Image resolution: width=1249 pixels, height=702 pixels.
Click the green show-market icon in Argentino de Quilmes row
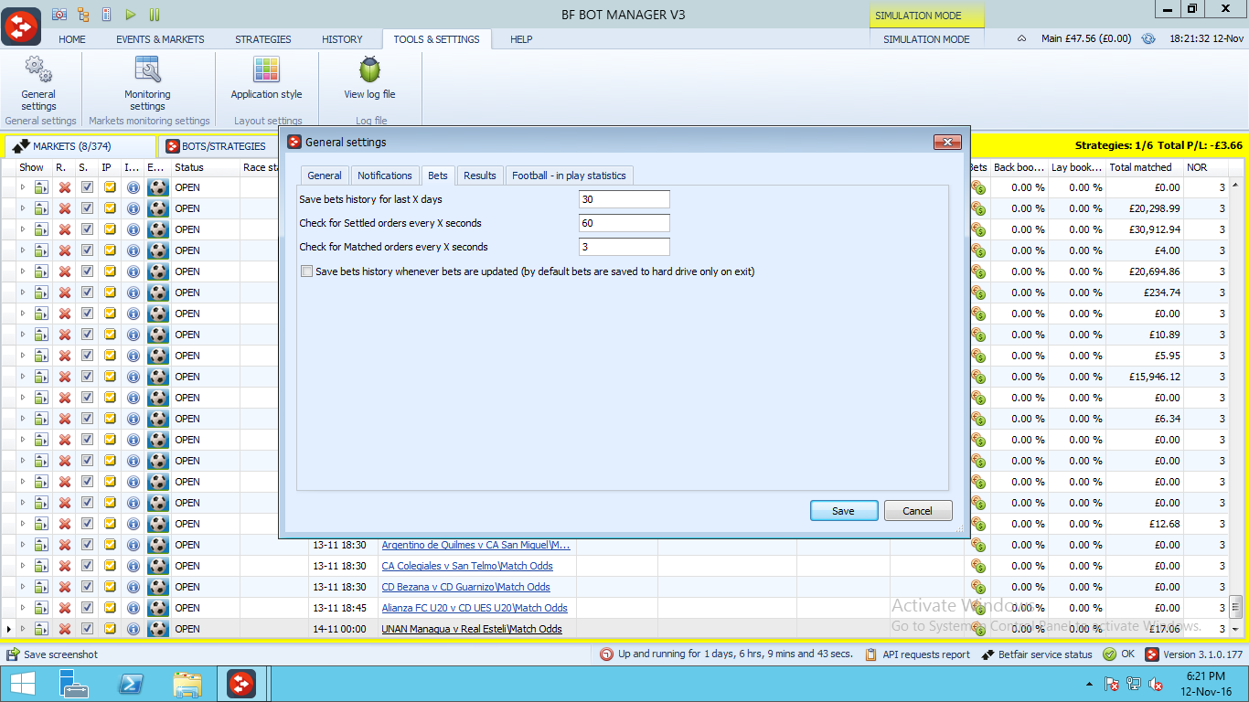click(x=41, y=545)
